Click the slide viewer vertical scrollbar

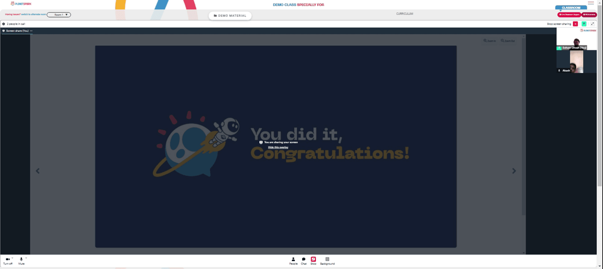point(523,126)
